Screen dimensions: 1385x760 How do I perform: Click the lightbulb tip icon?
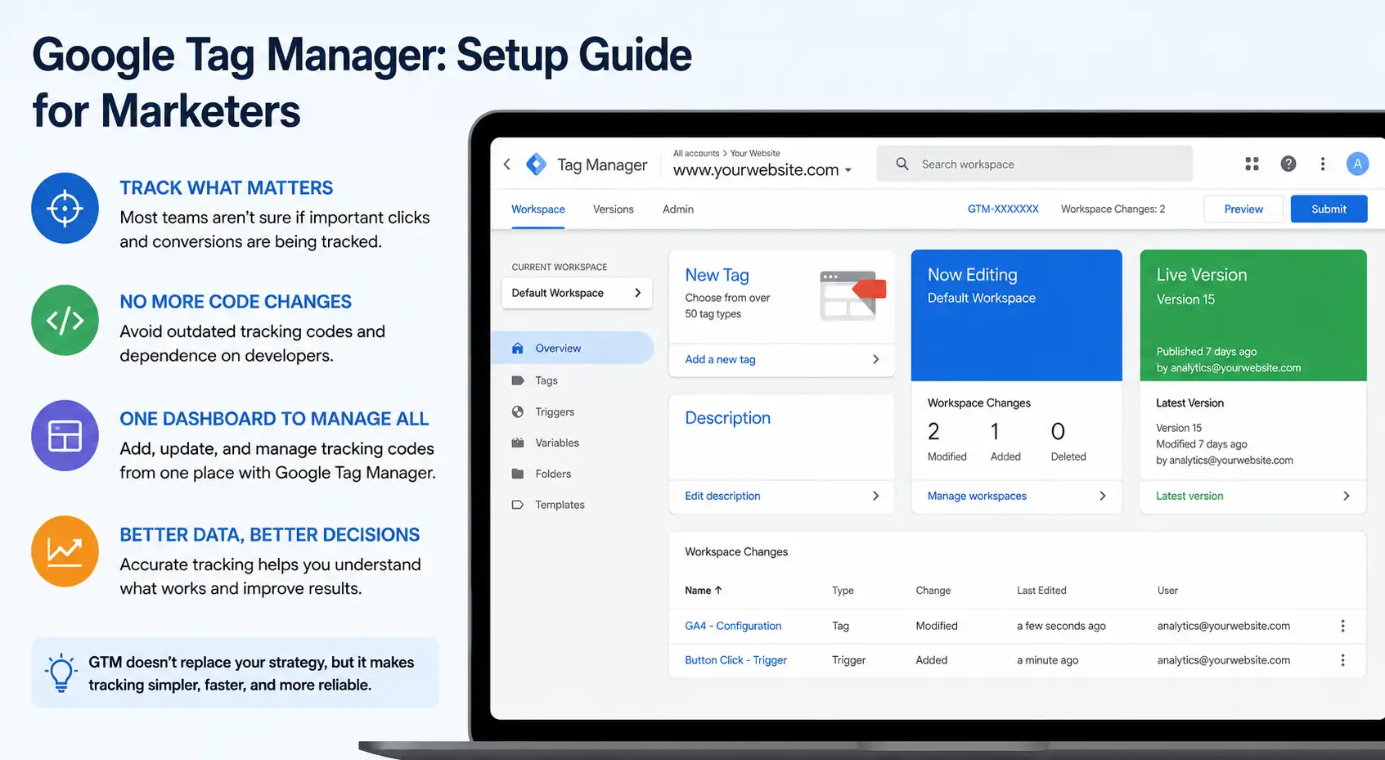(x=61, y=673)
